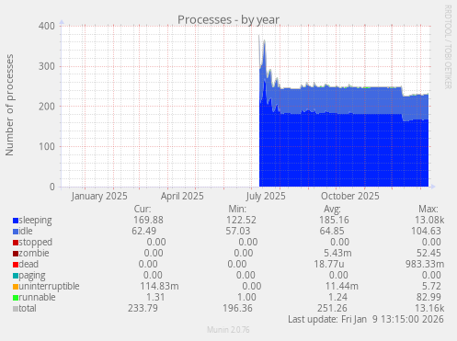Click idle current value 62.49
Viewport: 457px width, 341px height.
(x=144, y=231)
